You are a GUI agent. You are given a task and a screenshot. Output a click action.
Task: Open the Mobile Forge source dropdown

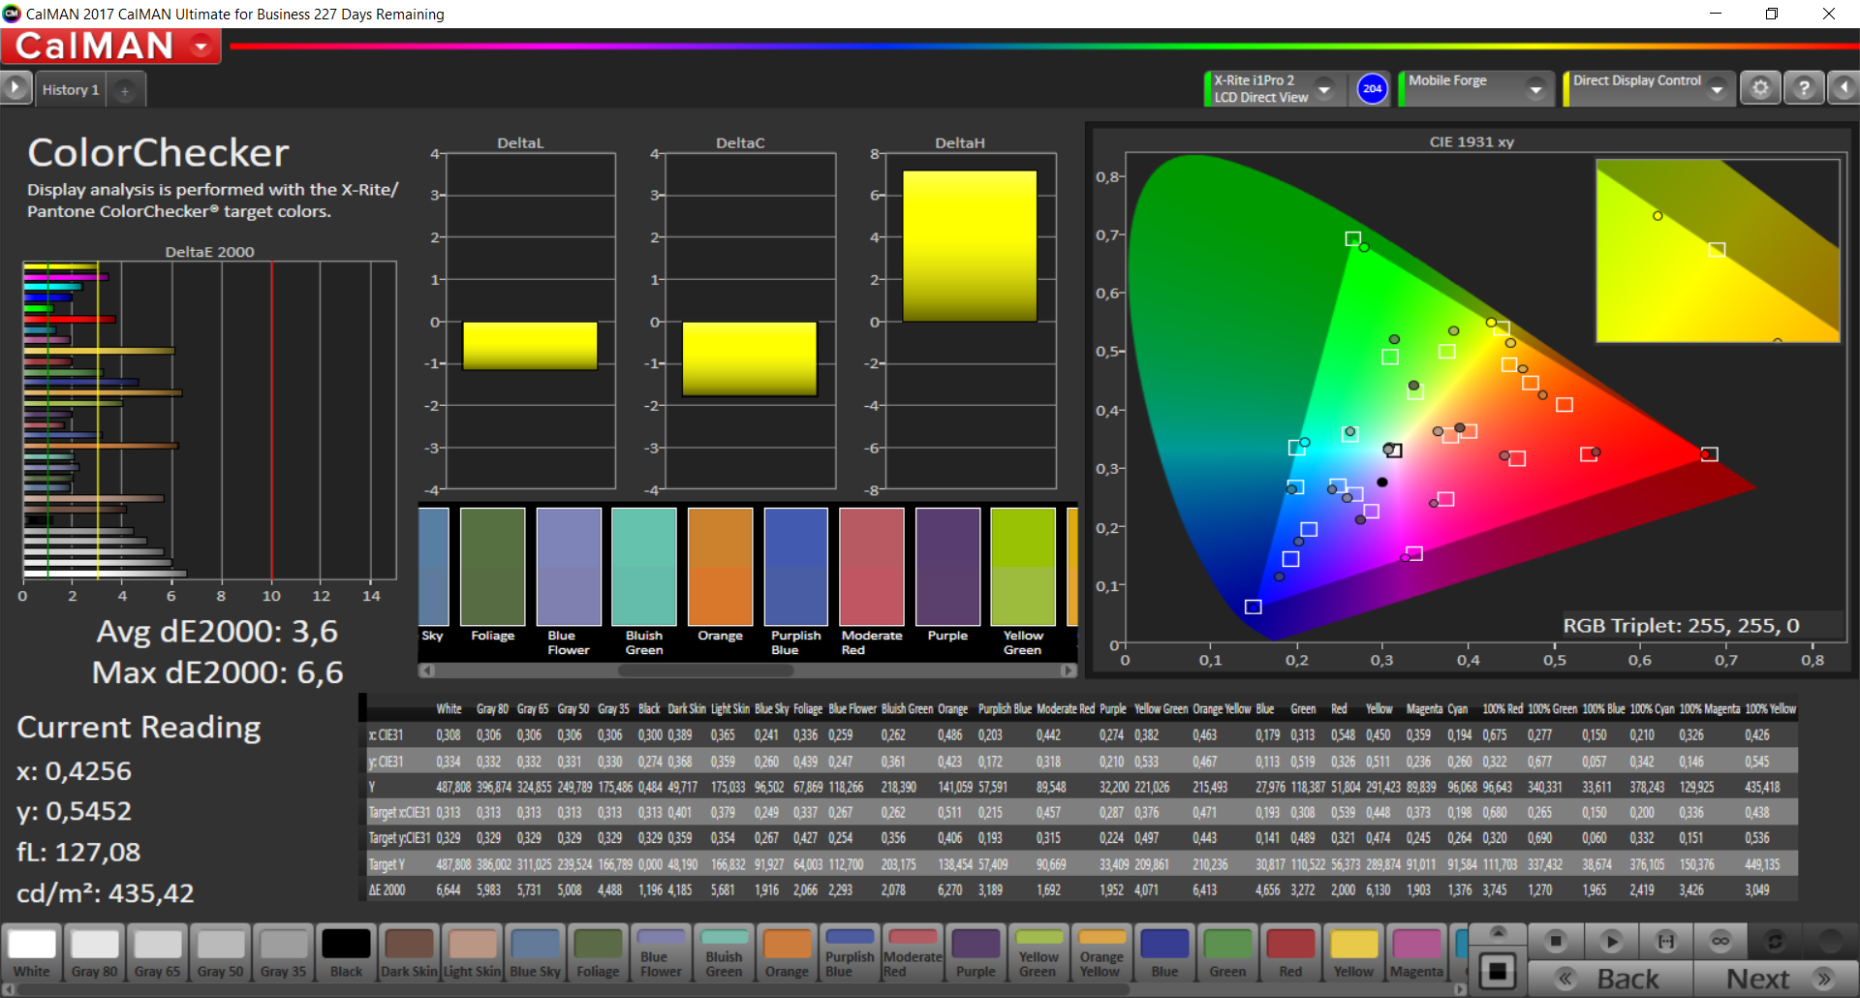point(1535,89)
